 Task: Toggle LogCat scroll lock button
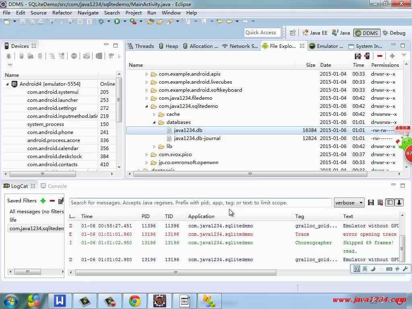coord(399,203)
